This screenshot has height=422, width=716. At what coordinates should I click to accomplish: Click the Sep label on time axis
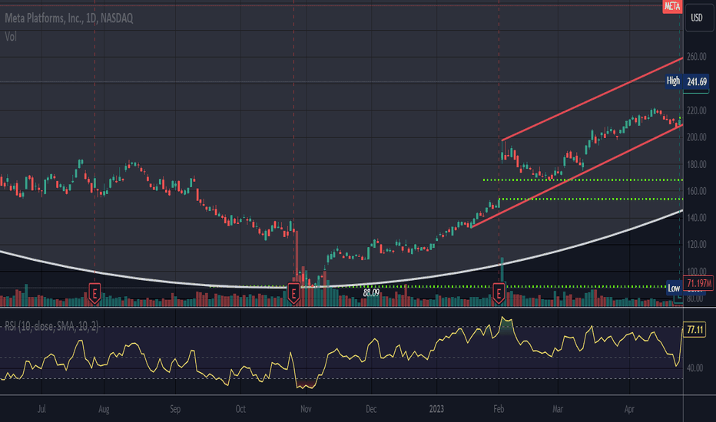[175, 409]
